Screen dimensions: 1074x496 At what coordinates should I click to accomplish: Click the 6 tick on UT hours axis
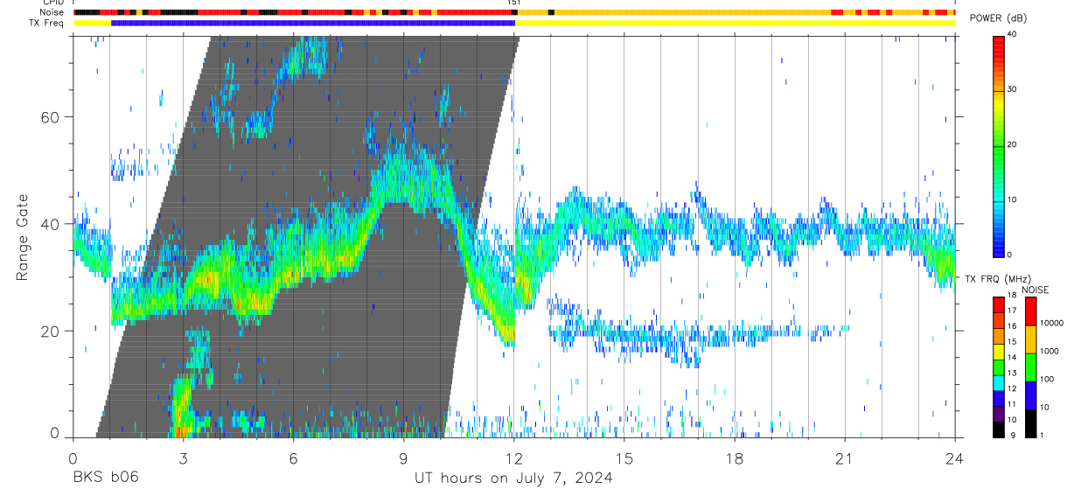point(293,458)
